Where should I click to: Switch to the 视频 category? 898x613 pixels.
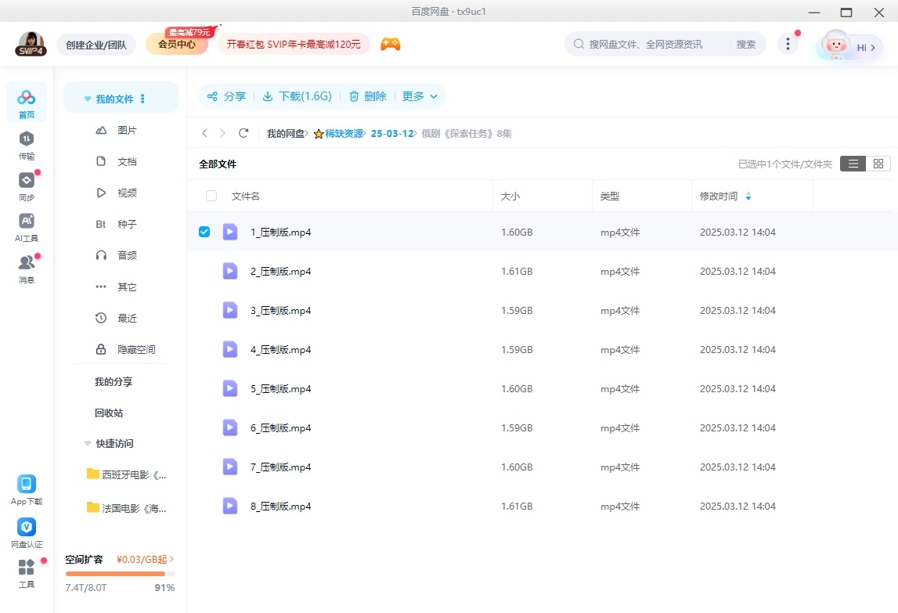128,193
